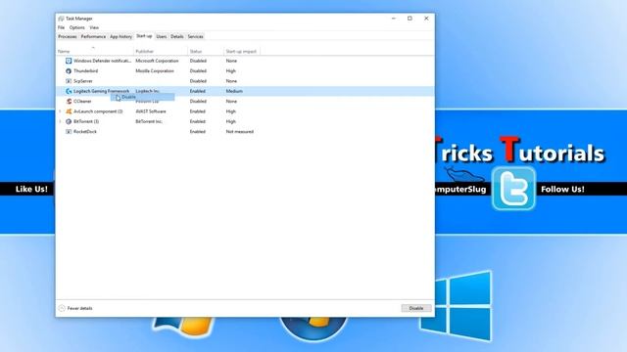Click the Twitter bird logo on the wallpaper

point(513,189)
